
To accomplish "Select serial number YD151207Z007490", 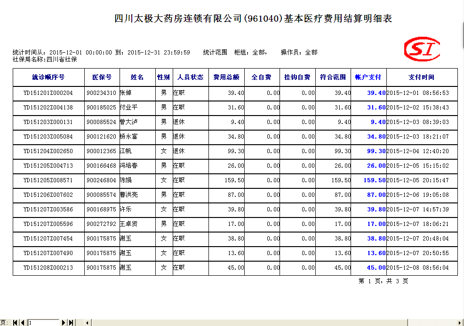I will pos(48,253).
